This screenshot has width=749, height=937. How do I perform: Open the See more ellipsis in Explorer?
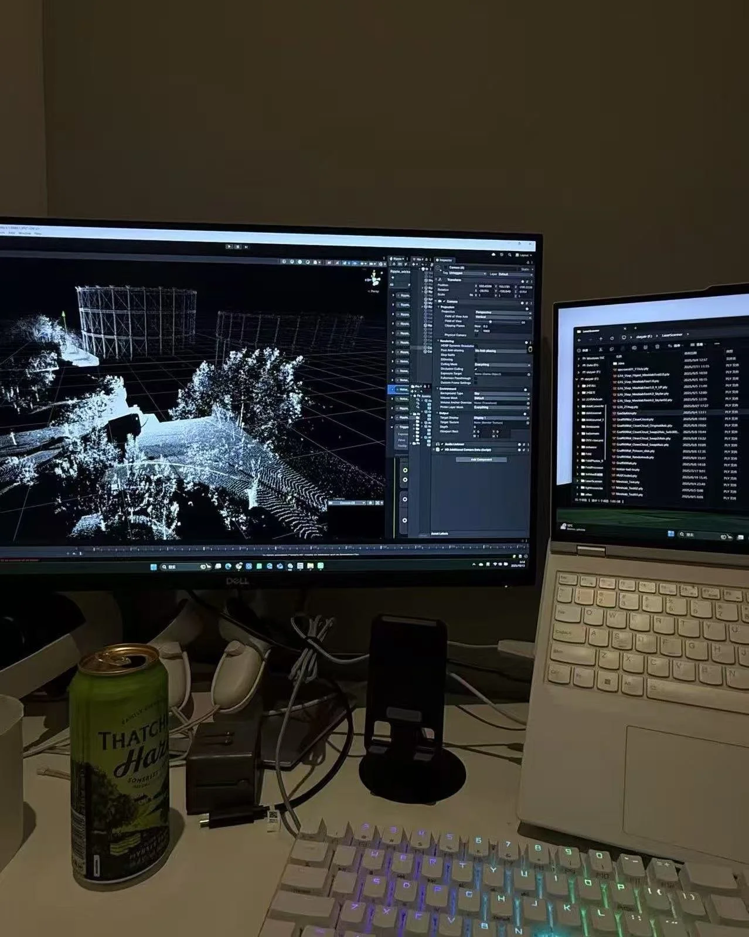717,344
